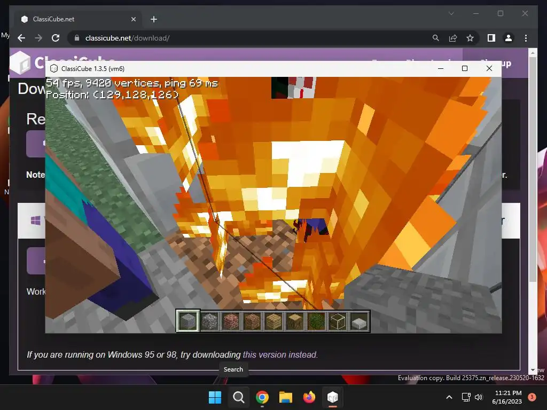
Task: Click the ClassiCube game window app icon
Action: 54,68
